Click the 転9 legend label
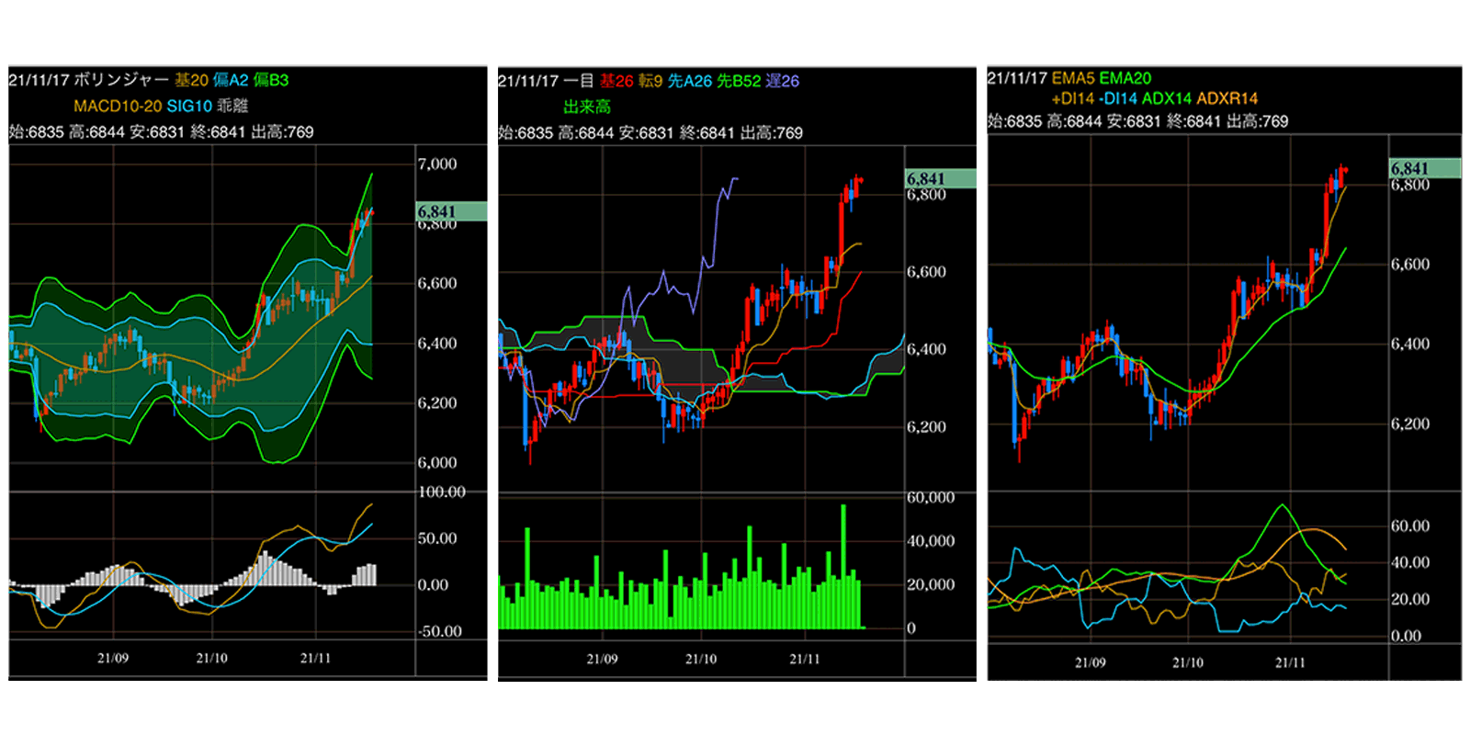The height and width of the screenshot is (735, 1470). [650, 81]
